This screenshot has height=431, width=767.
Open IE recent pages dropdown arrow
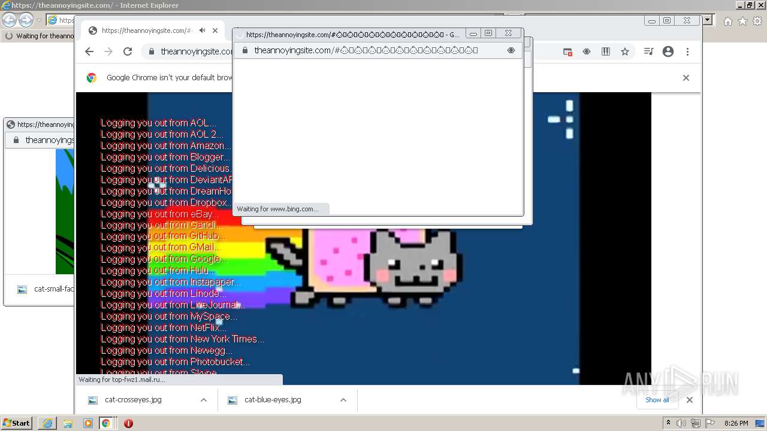(x=39, y=20)
